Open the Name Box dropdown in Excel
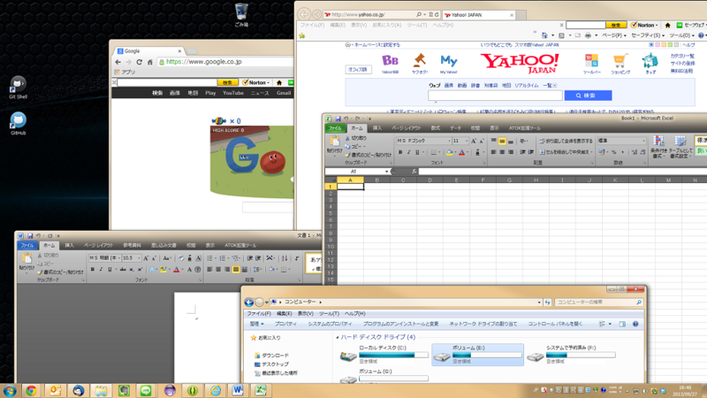This screenshot has width=707, height=398. (386, 172)
